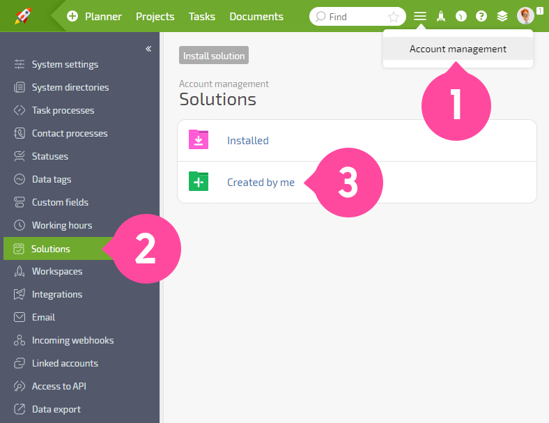Viewport: 549px width, 423px height.
Task: Click the Data export arrow icon
Action: pyautogui.click(x=20, y=409)
